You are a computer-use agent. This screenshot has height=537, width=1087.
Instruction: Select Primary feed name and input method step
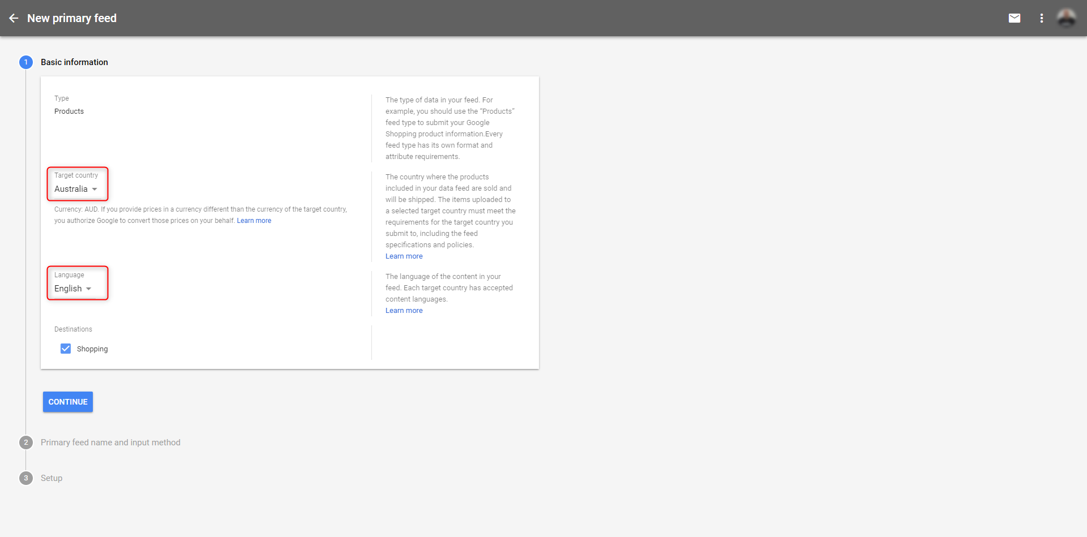(x=110, y=443)
